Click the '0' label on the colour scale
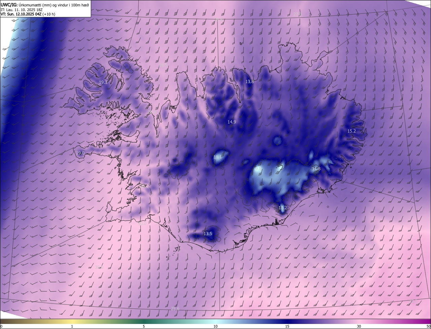 1,326
